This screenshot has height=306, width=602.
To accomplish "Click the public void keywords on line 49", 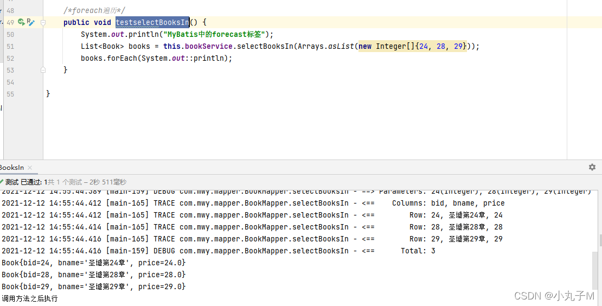I will pos(87,22).
